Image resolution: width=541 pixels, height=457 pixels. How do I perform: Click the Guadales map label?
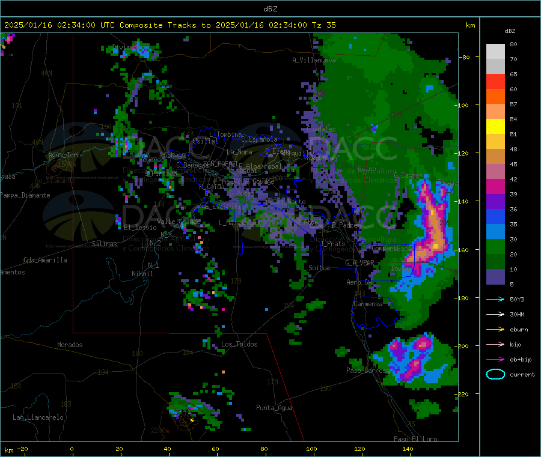(x=321, y=129)
